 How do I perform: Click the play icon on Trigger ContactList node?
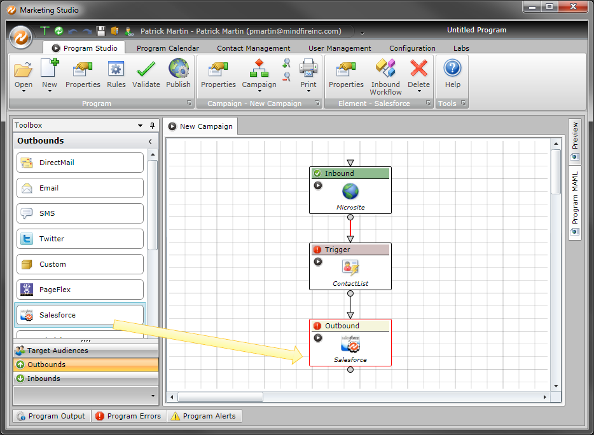[318, 262]
